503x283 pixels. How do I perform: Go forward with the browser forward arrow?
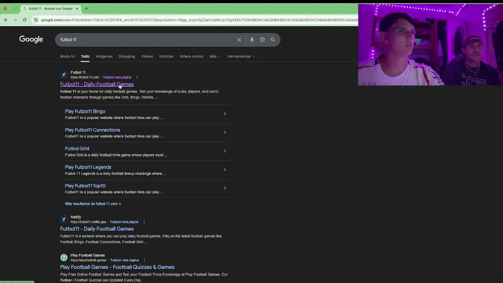pyautogui.click(x=15, y=20)
